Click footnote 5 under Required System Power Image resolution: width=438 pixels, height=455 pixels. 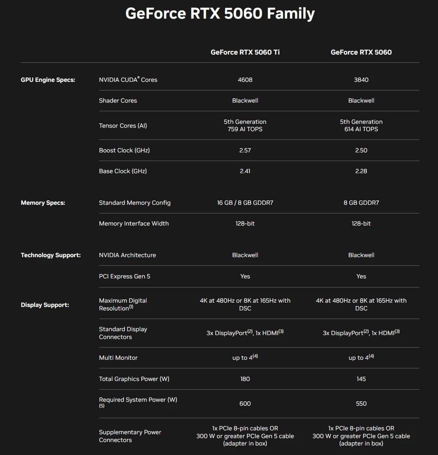(x=101, y=406)
